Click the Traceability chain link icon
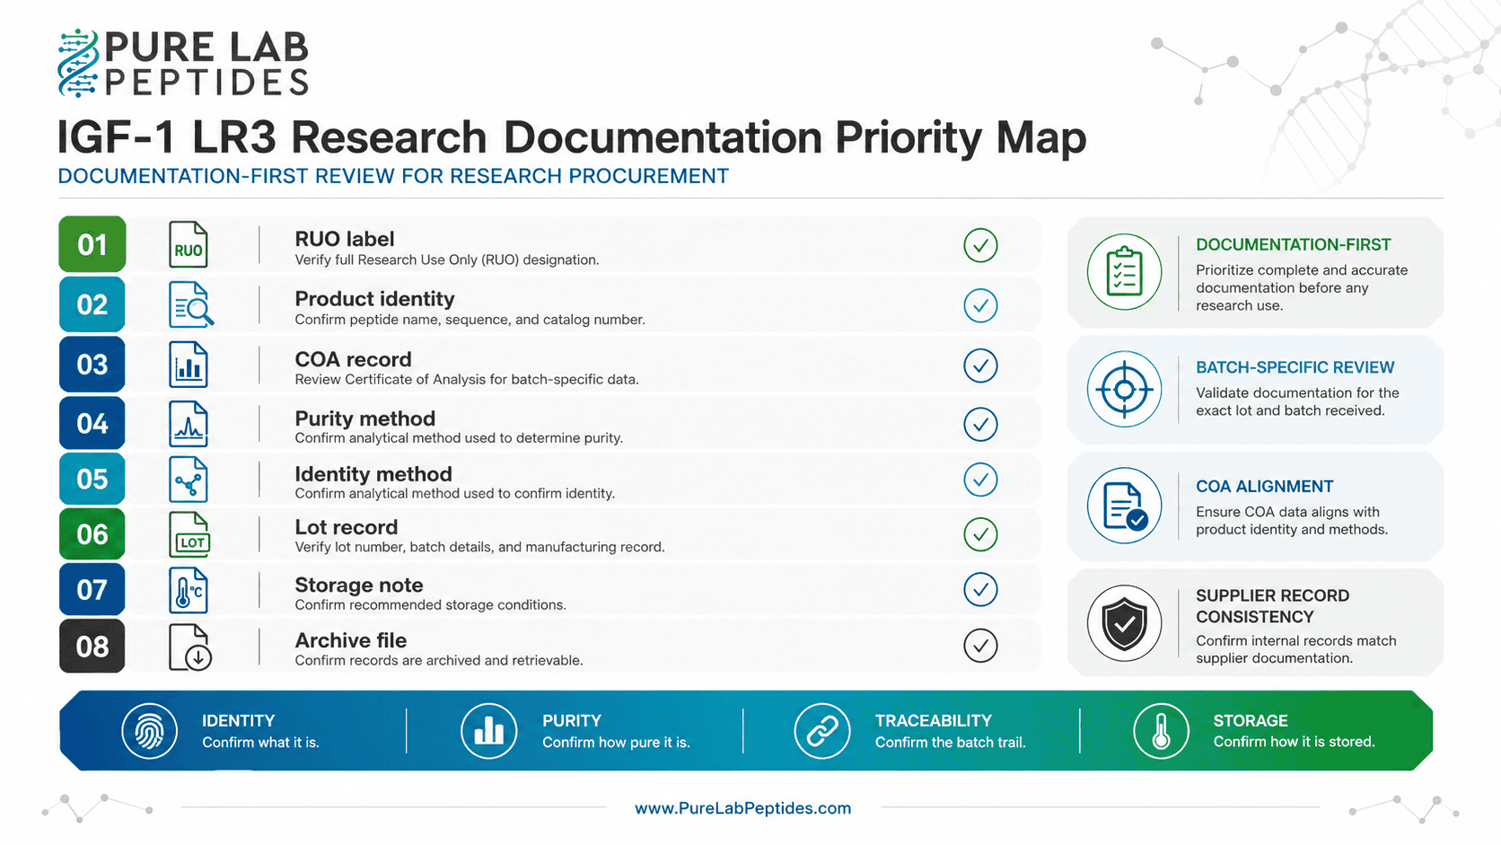Viewport: 1501px width, 845px height. click(822, 731)
